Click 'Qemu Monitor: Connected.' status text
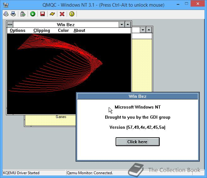Image resolution: width=207 pixels, height=178 pixels. [x=90, y=173]
